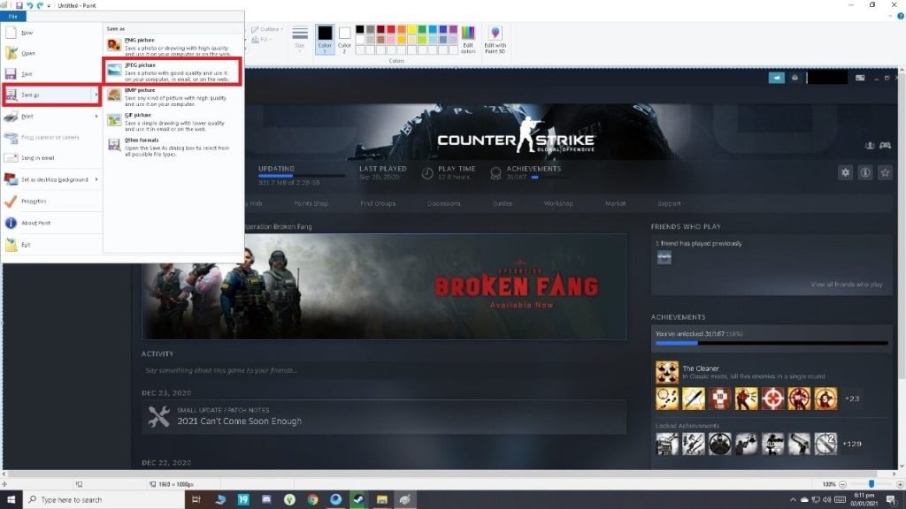Choose New from the File menu
This screenshot has width=906, height=509.
coord(52,33)
